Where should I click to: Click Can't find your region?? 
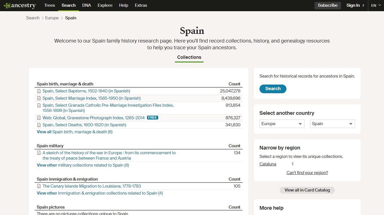point(307,173)
